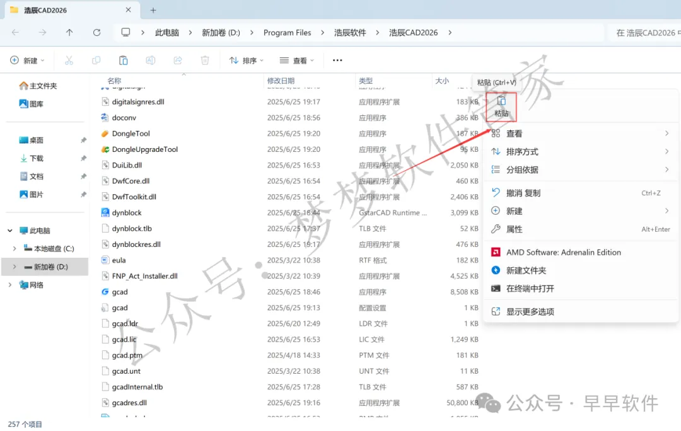The image size is (681, 431).
Task: Open 新建 submenu in context menu
Action: click(580, 211)
